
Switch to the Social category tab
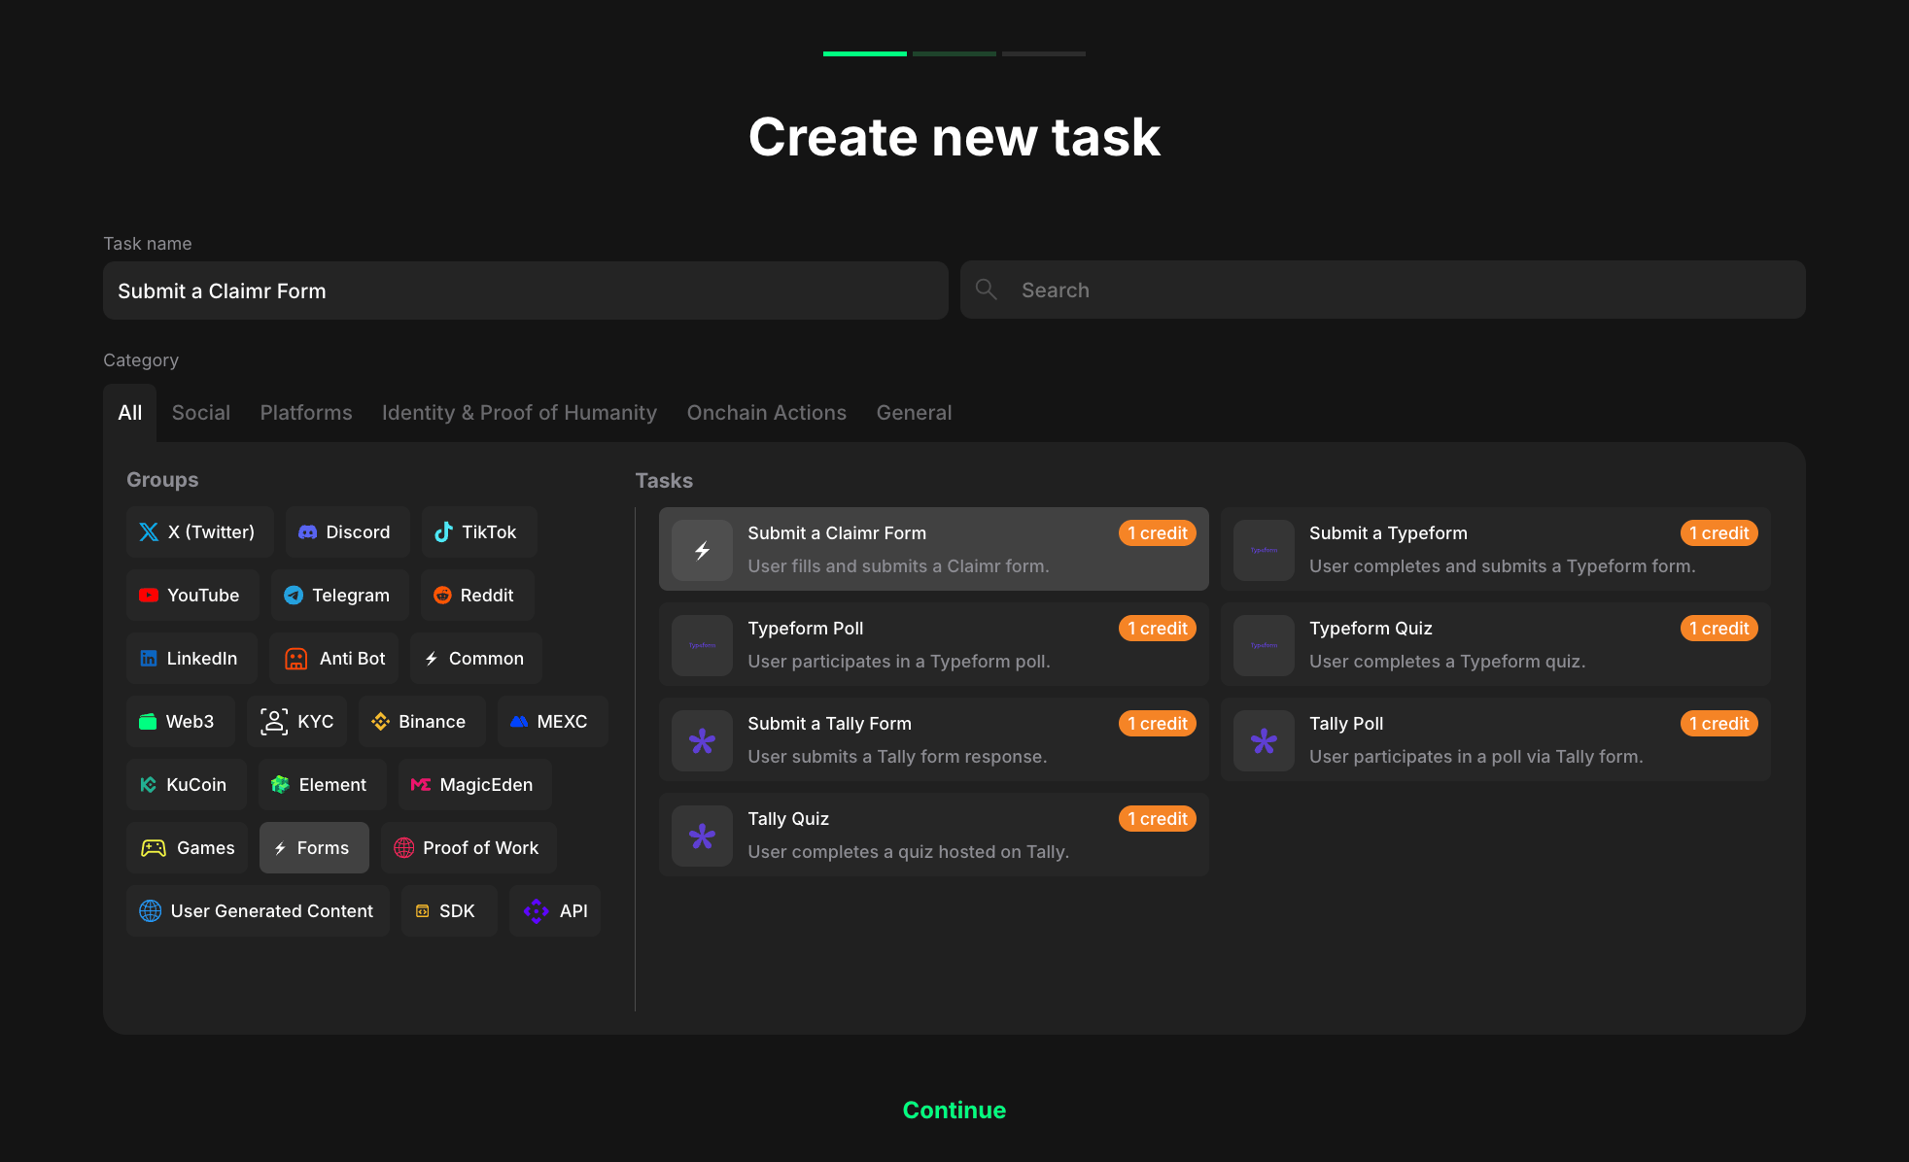coord(201,413)
